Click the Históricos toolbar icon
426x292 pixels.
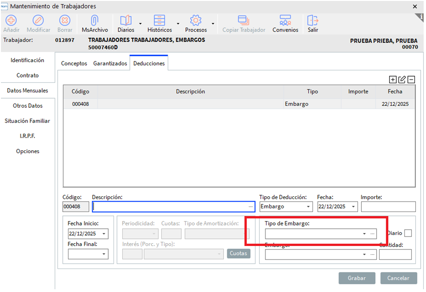click(159, 21)
